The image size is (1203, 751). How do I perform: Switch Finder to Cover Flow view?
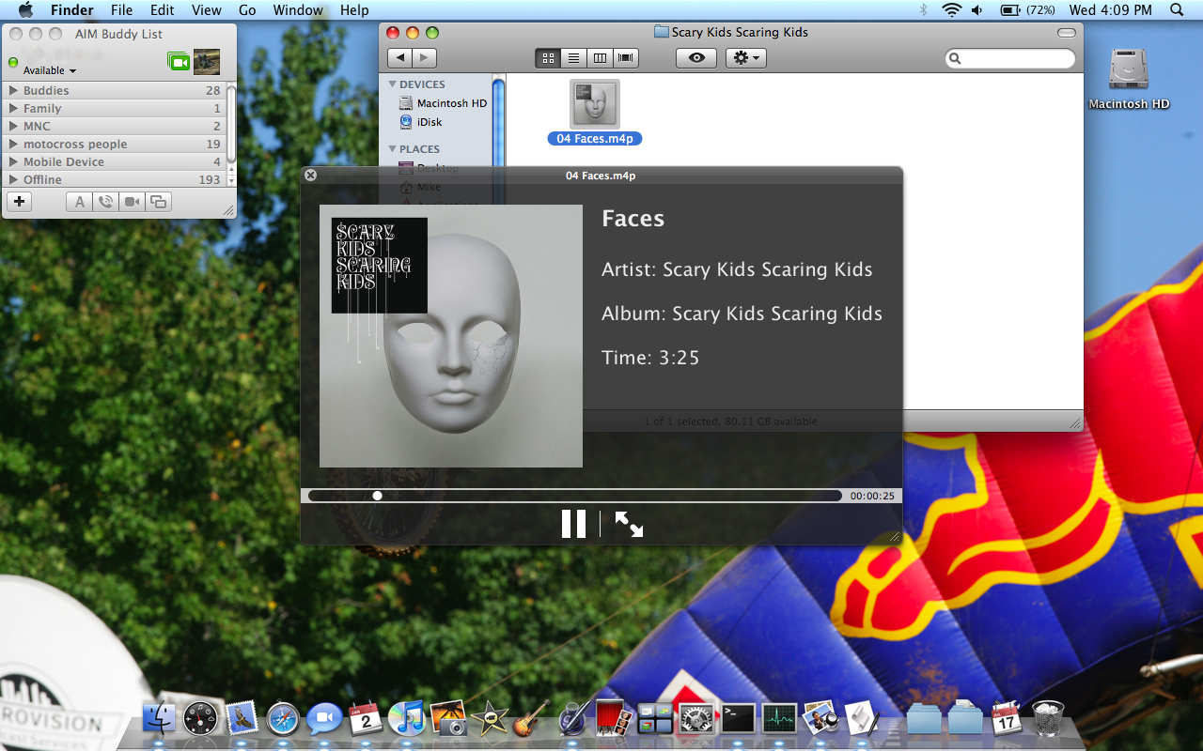(x=626, y=58)
